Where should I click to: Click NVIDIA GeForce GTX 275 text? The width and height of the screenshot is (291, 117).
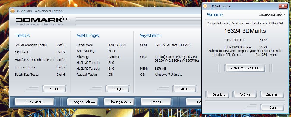(x=172, y=45)
